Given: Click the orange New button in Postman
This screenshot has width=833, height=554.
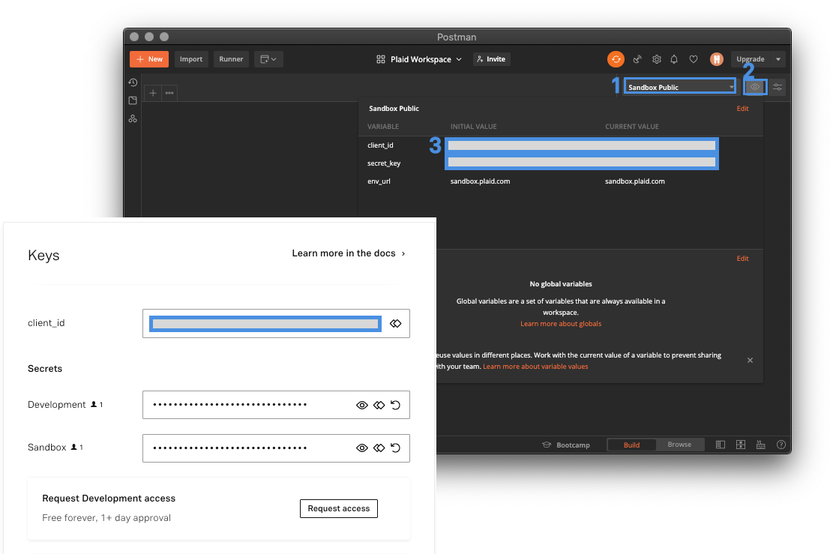Looking at the screenshot, I should 149,59.
